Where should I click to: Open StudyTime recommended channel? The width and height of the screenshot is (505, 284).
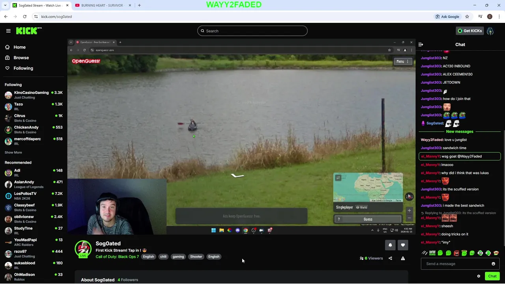pos(34,231)
